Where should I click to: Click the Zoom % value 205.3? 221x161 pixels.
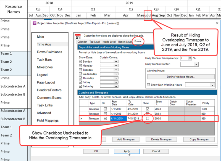(158, 109)
